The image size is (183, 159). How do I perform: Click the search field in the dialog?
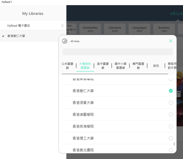pyautogui.click(x=117, y=52)
